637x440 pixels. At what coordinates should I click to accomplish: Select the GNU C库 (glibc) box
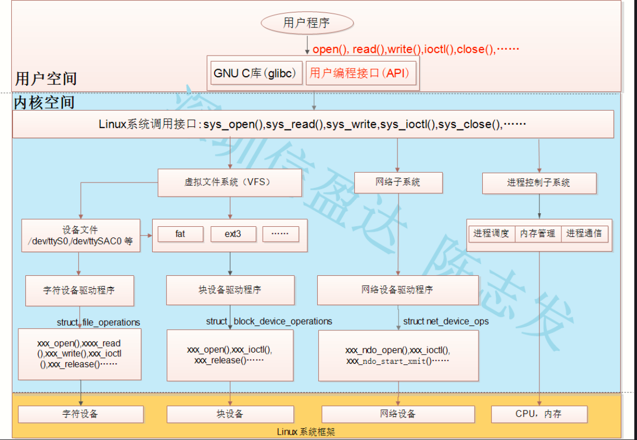coord(256,73)
